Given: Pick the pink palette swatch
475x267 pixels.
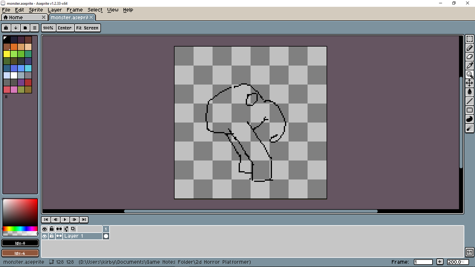Looking at the screenshot, I should tap(14, 89).
